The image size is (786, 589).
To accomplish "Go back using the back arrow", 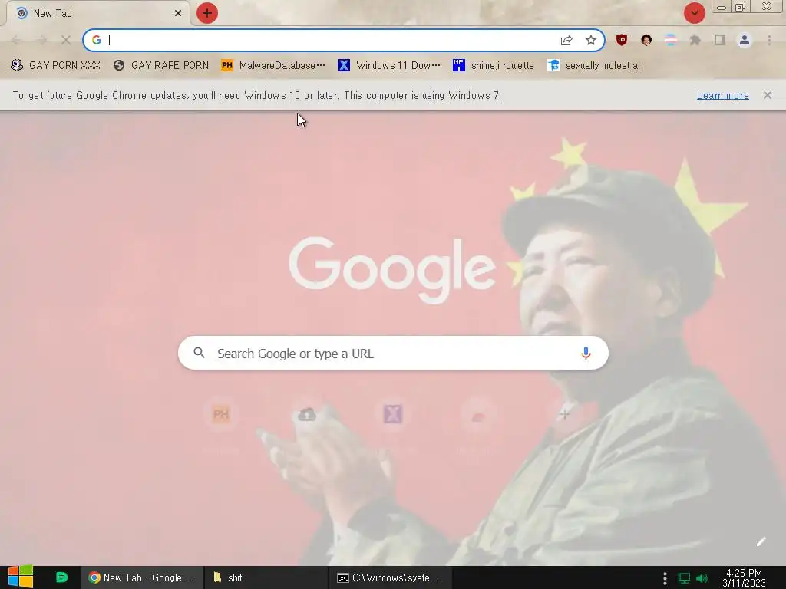I will (17, 40).
